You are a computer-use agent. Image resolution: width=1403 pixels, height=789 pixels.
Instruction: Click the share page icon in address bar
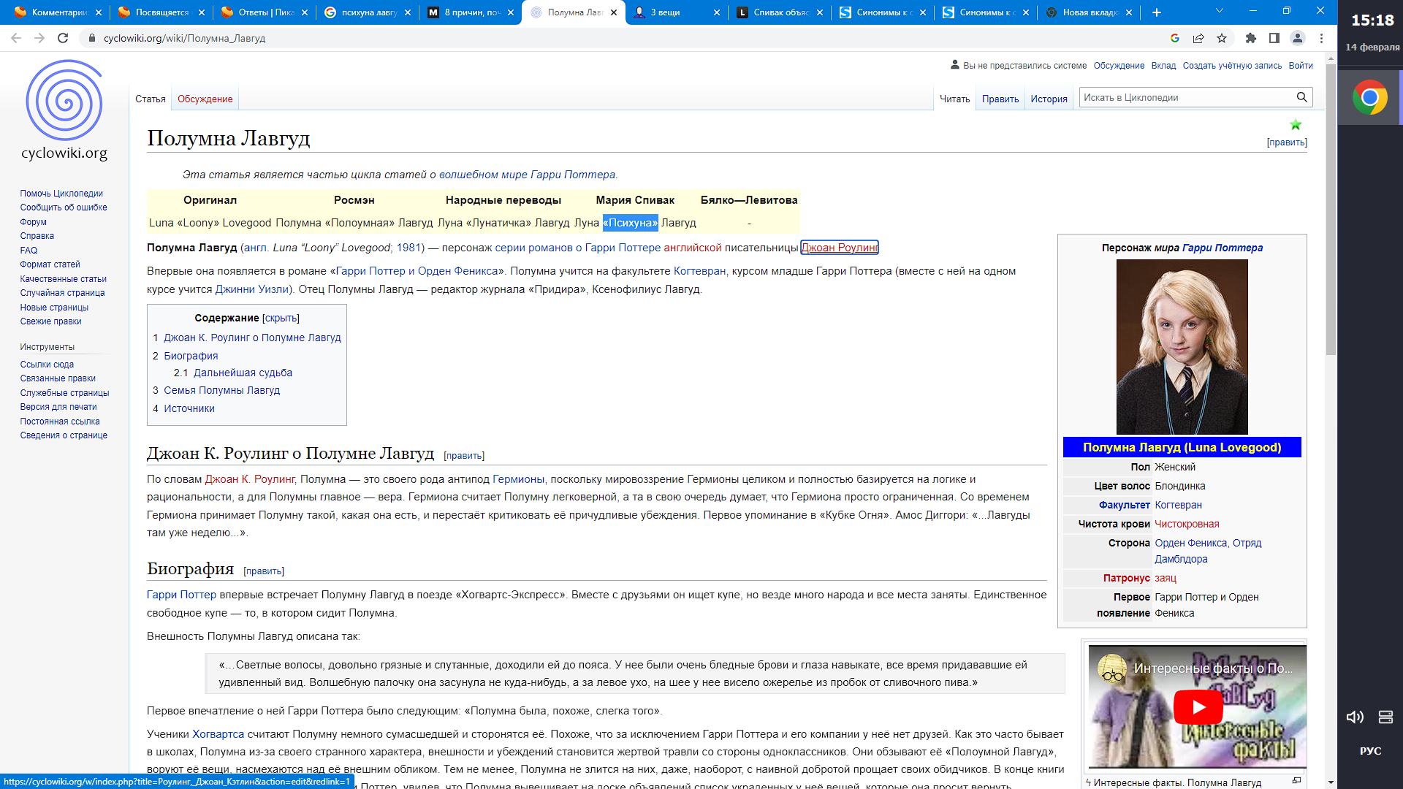[1198, 38]
